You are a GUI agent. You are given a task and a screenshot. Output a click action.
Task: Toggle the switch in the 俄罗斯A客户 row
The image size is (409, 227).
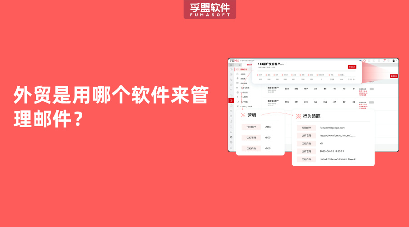(x=372, y=89)
